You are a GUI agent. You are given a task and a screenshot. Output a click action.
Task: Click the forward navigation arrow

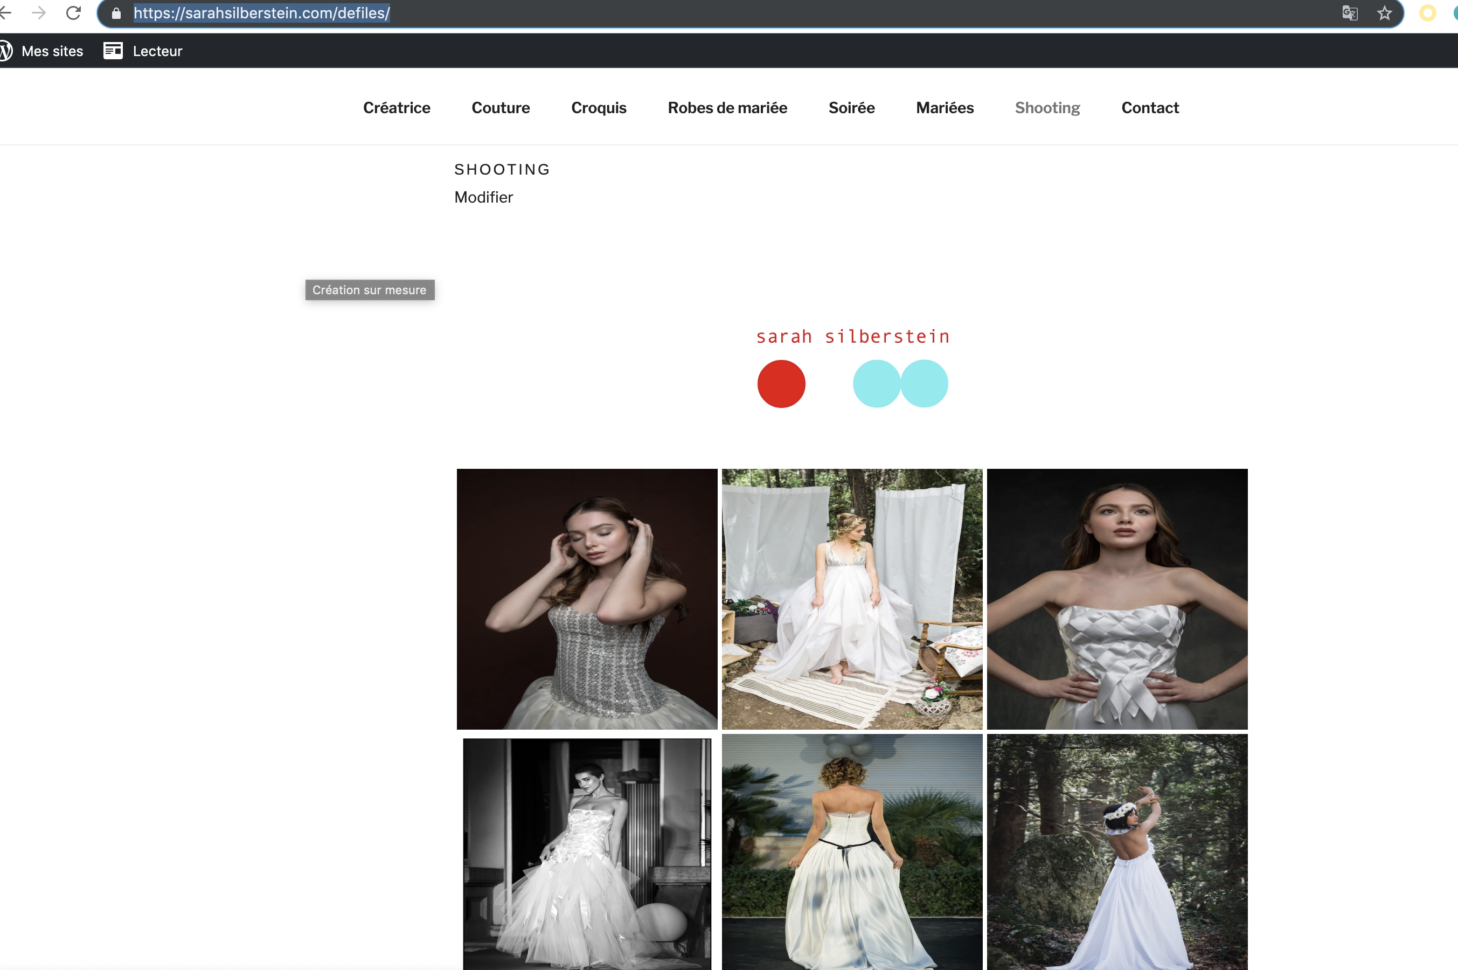pyautogui.click(x=39, y=13)
